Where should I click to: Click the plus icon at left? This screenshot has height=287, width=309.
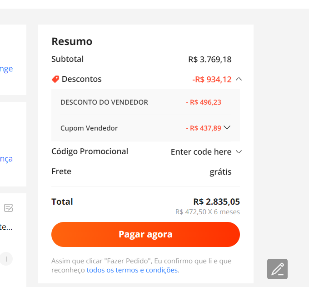(6, 259)
